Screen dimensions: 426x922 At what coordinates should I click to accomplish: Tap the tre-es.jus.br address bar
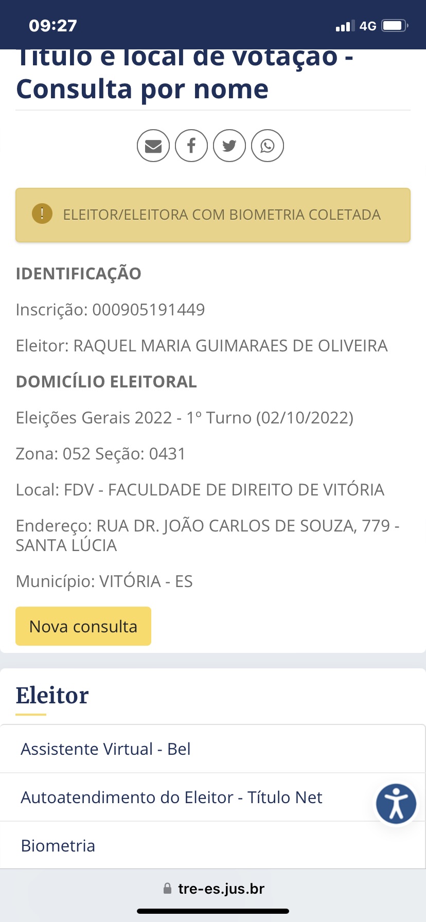pyautogui.click(x=221, y=889)
